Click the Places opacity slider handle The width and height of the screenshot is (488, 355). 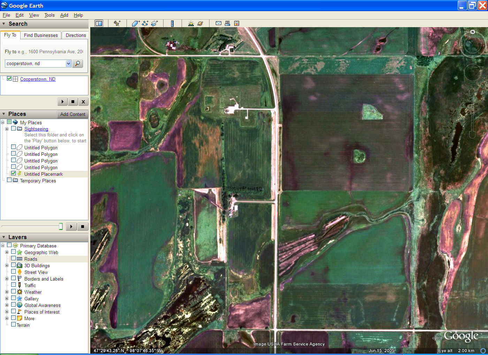point(61,227)
